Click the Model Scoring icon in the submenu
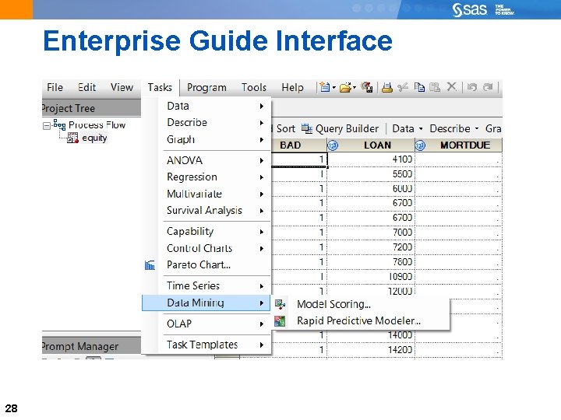 coord(281,304)
